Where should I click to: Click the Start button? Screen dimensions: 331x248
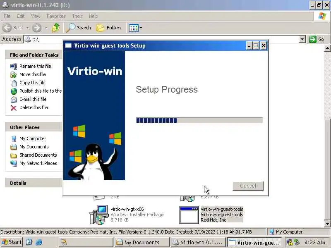12,242
